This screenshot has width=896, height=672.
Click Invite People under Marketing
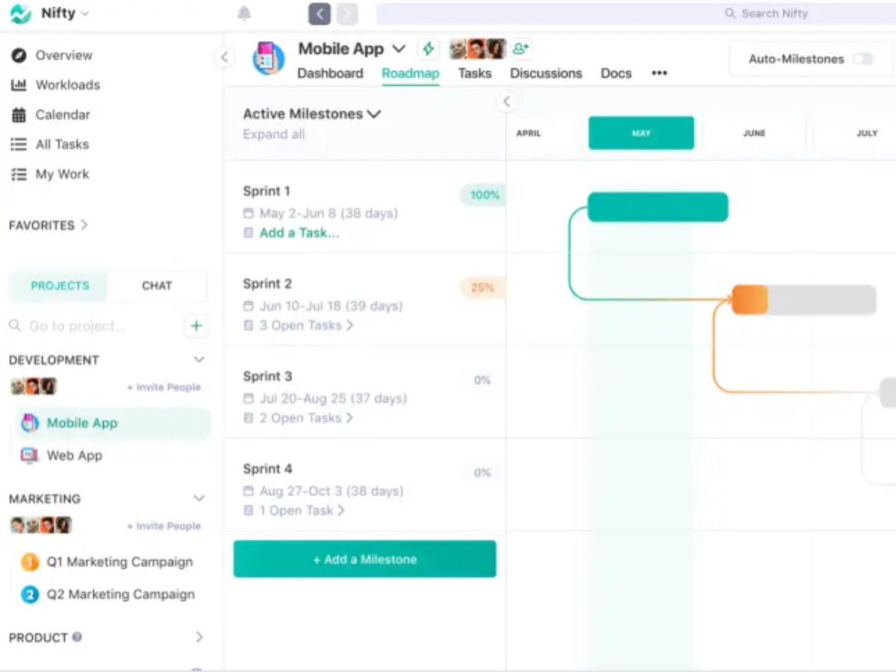(164, 526)
